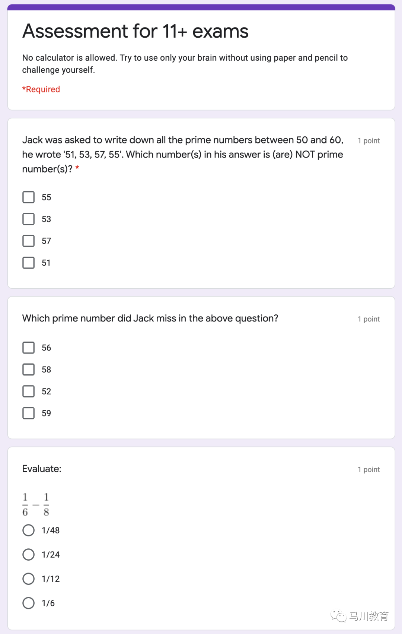Pick the 1/12 radio button
This screenshot has height=634, width=402.
[x=29, y=578]
